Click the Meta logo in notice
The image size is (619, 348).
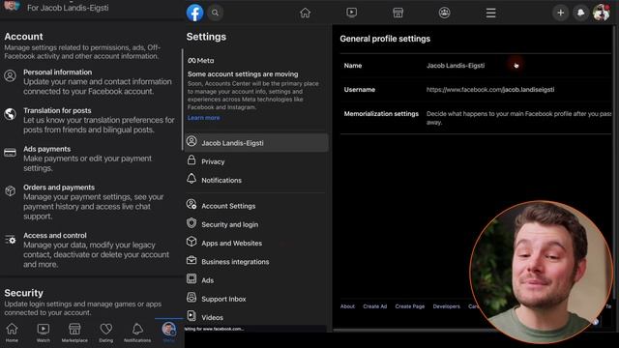[x=201, y=60]
